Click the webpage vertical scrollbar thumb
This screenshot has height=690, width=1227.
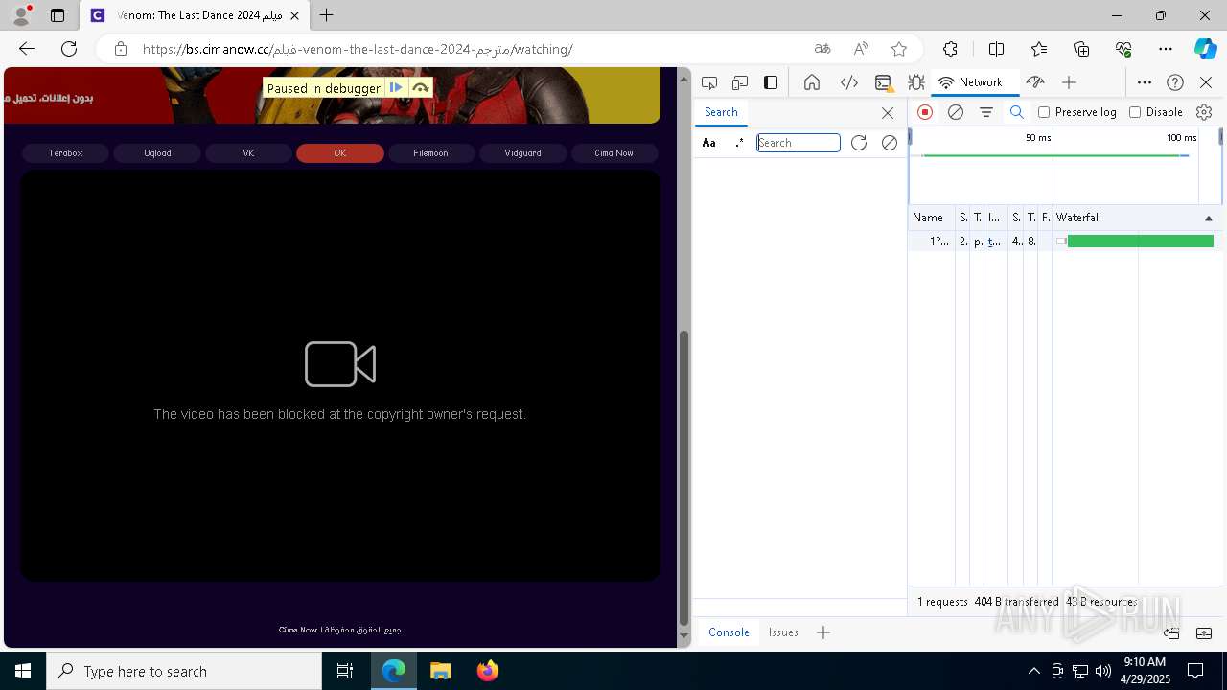[683, 478]
